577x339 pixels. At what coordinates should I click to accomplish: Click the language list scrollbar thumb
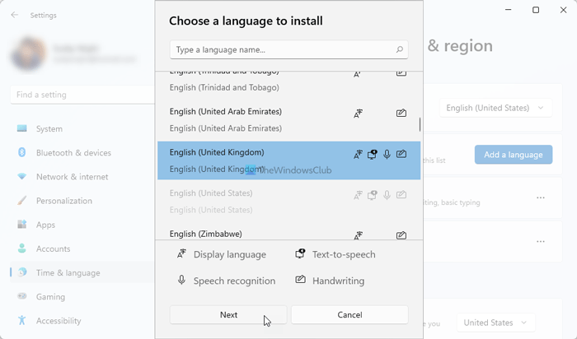tap(420, 125)
